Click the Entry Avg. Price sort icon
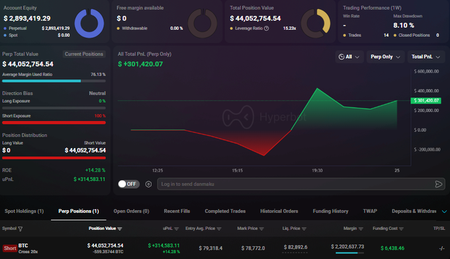The height and width of the screenshot is (259, 450). (219, 229)
